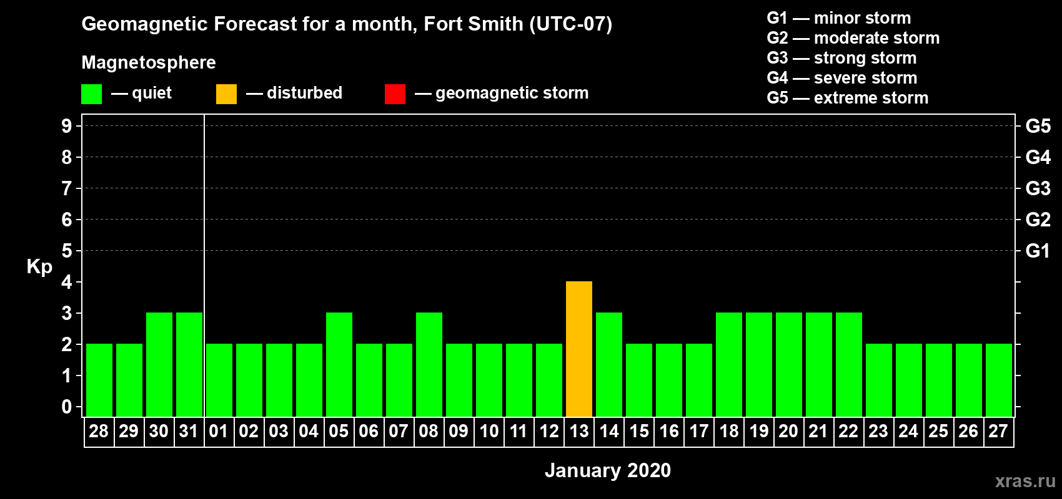This screenshot has width=1062, height=499.
Task: Click the 'G5 — extreme storm' legend line
Action: coord(848,98)
